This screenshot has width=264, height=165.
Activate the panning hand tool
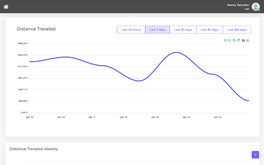pos(239,40)
